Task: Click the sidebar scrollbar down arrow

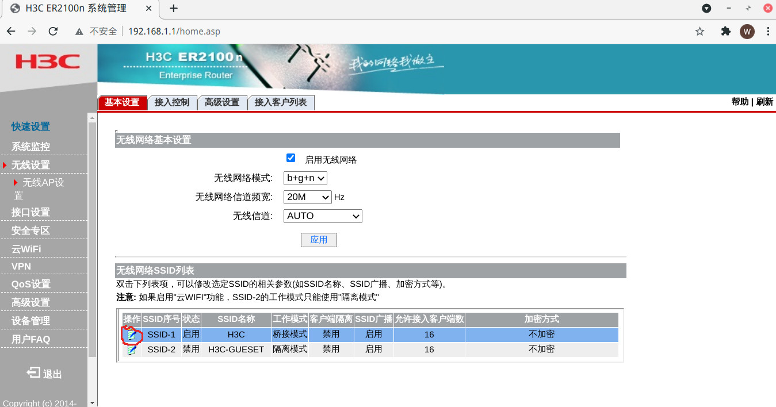Action: point(92,402)
